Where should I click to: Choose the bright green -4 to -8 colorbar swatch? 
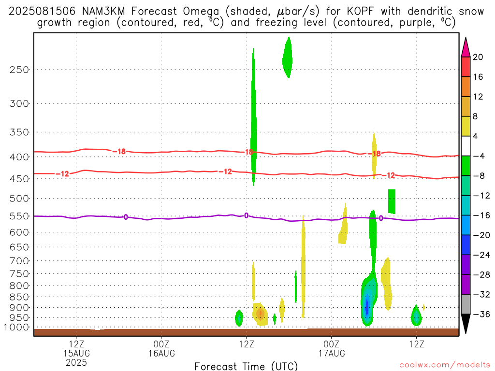pos(466,166)
